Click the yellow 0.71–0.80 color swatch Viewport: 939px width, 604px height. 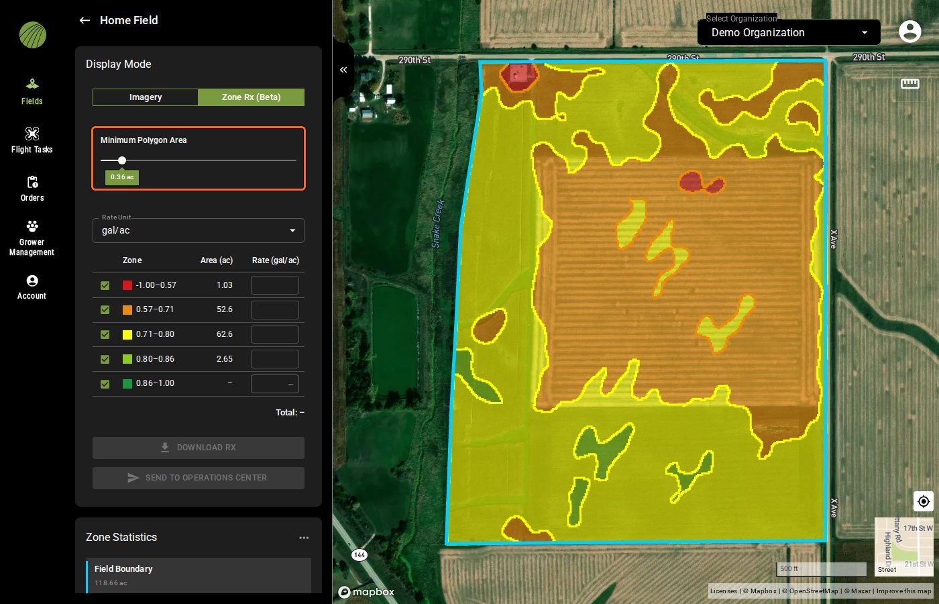pyautogui.click(x=127, y=335)
